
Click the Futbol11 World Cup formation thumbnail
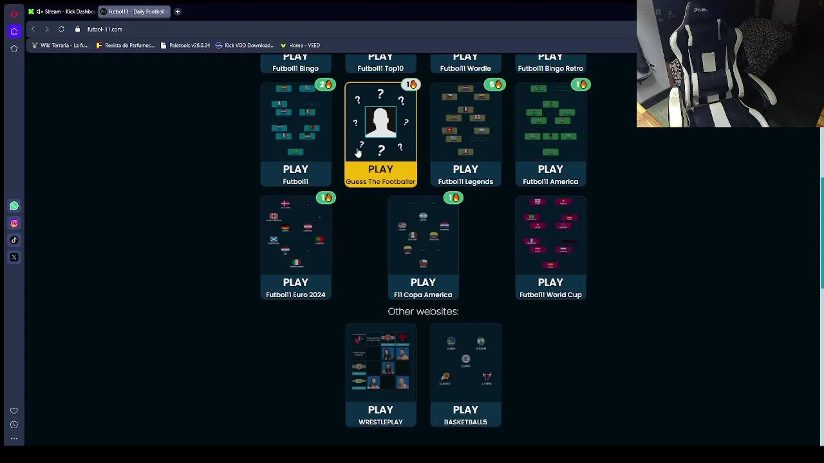[550, 235]
